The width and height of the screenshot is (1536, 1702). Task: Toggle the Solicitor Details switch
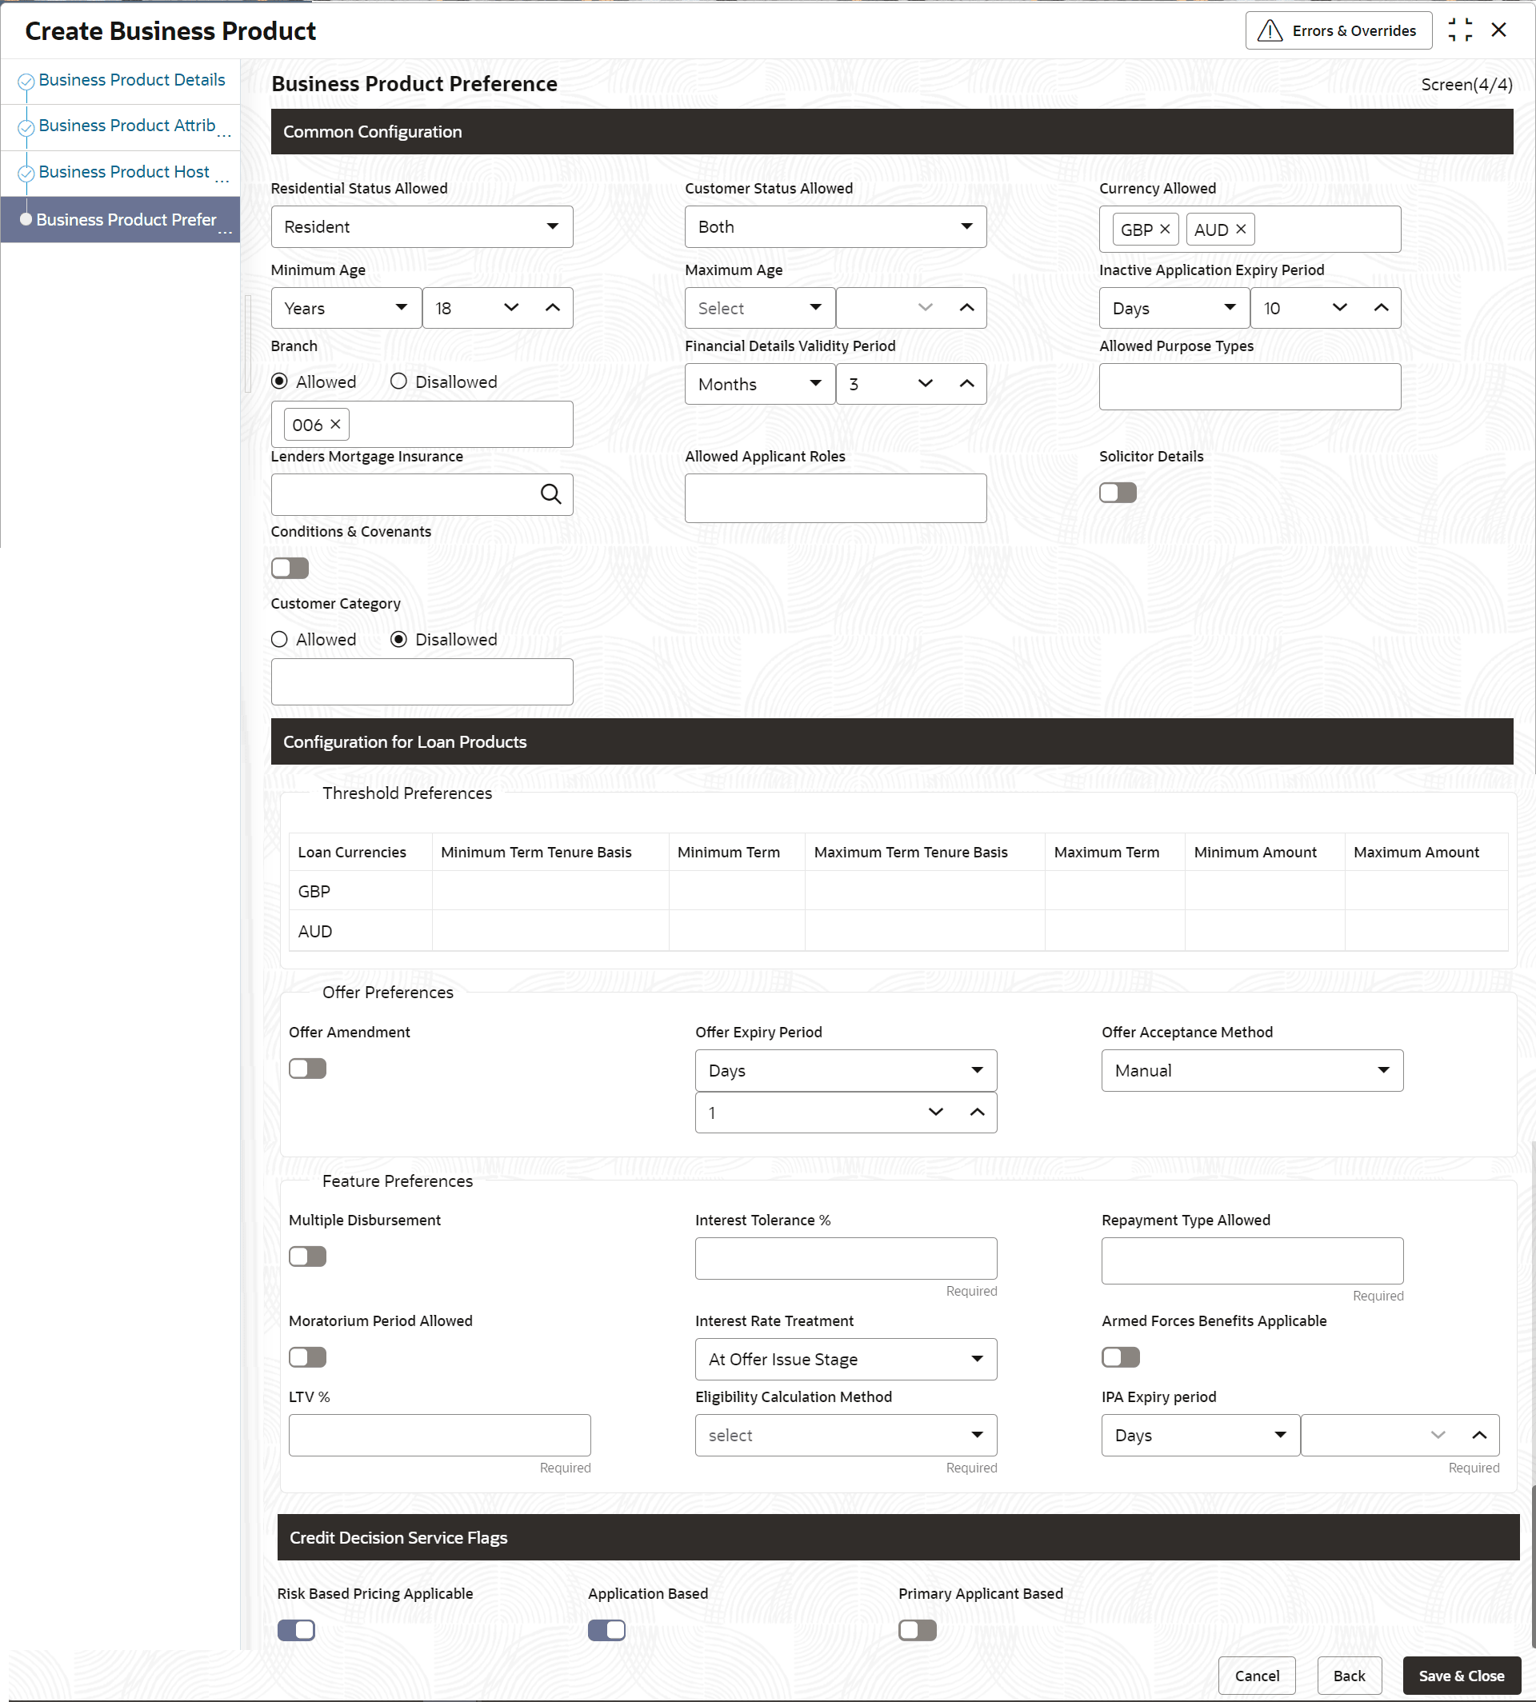pos(1118,493)
